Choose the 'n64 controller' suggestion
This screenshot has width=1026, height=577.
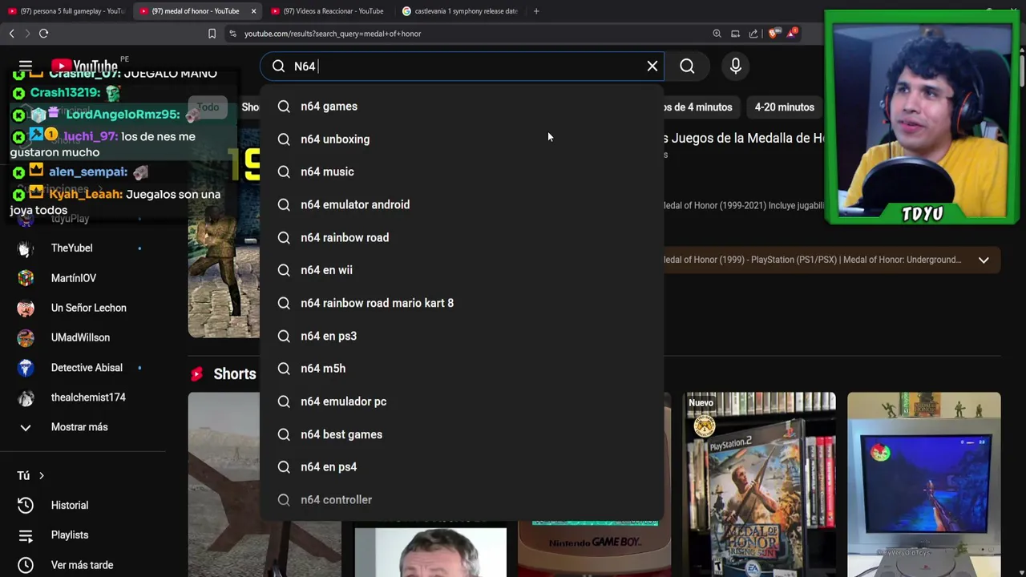click(462, 500)
